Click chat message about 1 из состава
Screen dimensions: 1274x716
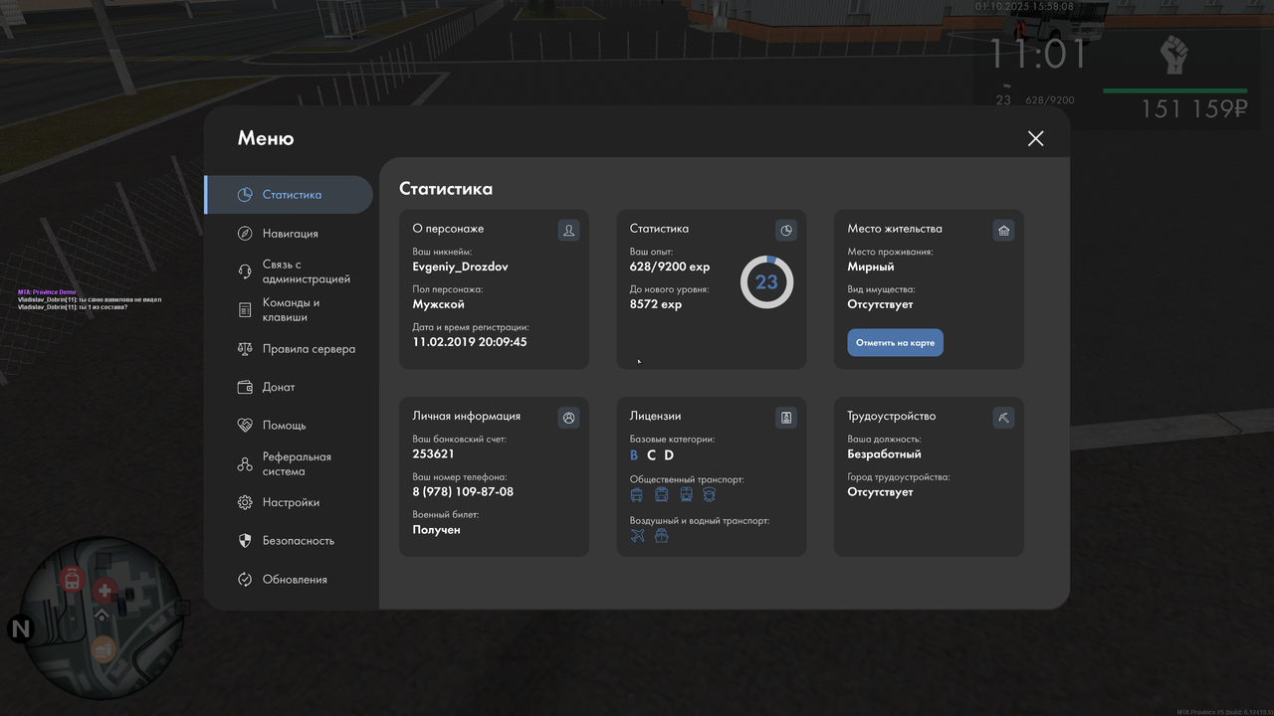click(x=73, y=307)
